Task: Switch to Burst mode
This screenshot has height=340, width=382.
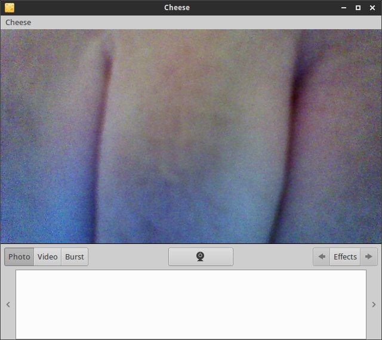Action: tap(75, 256)
